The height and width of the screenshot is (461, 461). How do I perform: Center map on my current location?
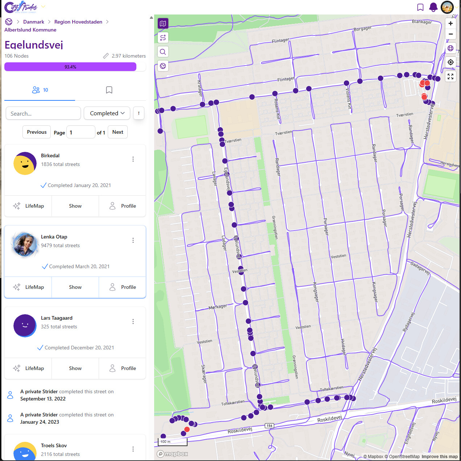450,62
